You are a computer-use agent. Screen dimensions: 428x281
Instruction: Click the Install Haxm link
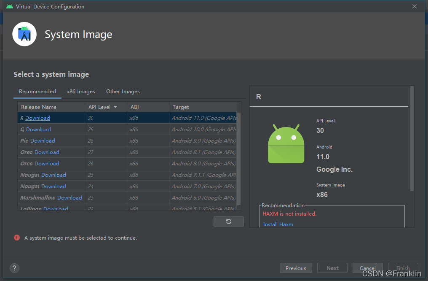(278, 224)
